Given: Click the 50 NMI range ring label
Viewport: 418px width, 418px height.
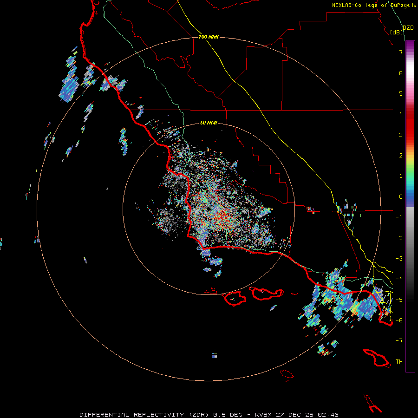Looking at the screenshot, I should tap(209, 123).
